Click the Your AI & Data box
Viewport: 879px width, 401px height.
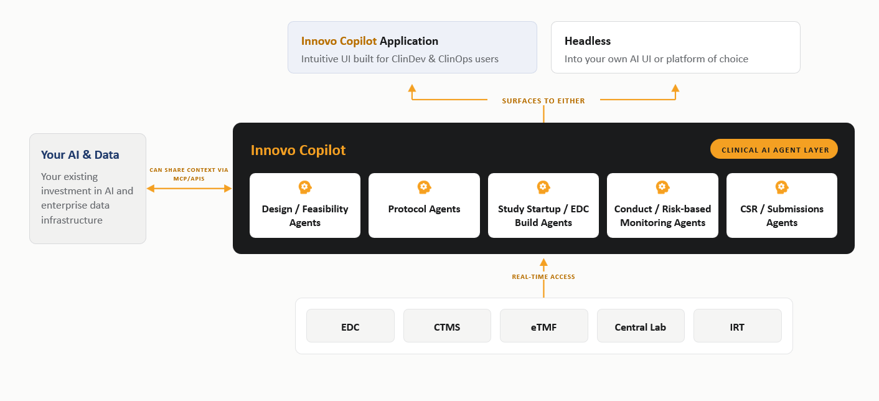click(x=88, y=188)
